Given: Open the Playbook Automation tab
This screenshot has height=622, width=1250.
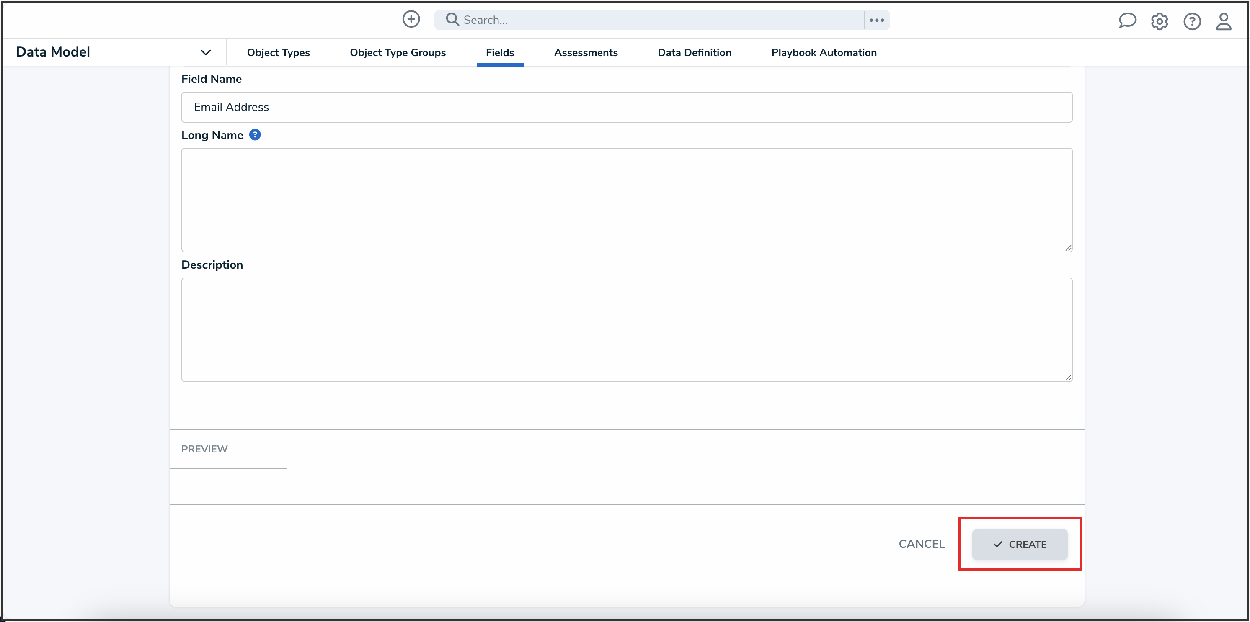Looking at the screenshot, I should point(824,52).
